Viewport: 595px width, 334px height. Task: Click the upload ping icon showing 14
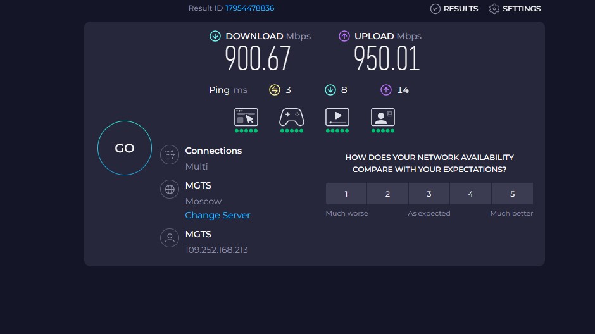pos(386,90)
